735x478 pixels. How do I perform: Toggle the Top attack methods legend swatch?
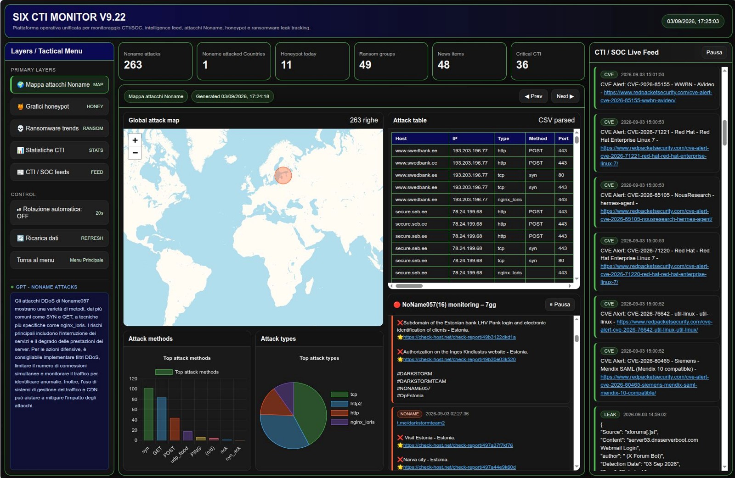click(164, 372)
